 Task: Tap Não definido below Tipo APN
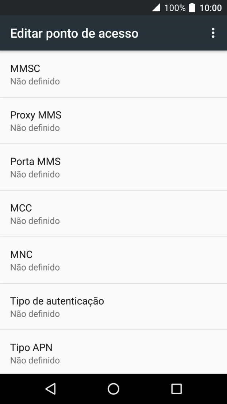point(35,360)
